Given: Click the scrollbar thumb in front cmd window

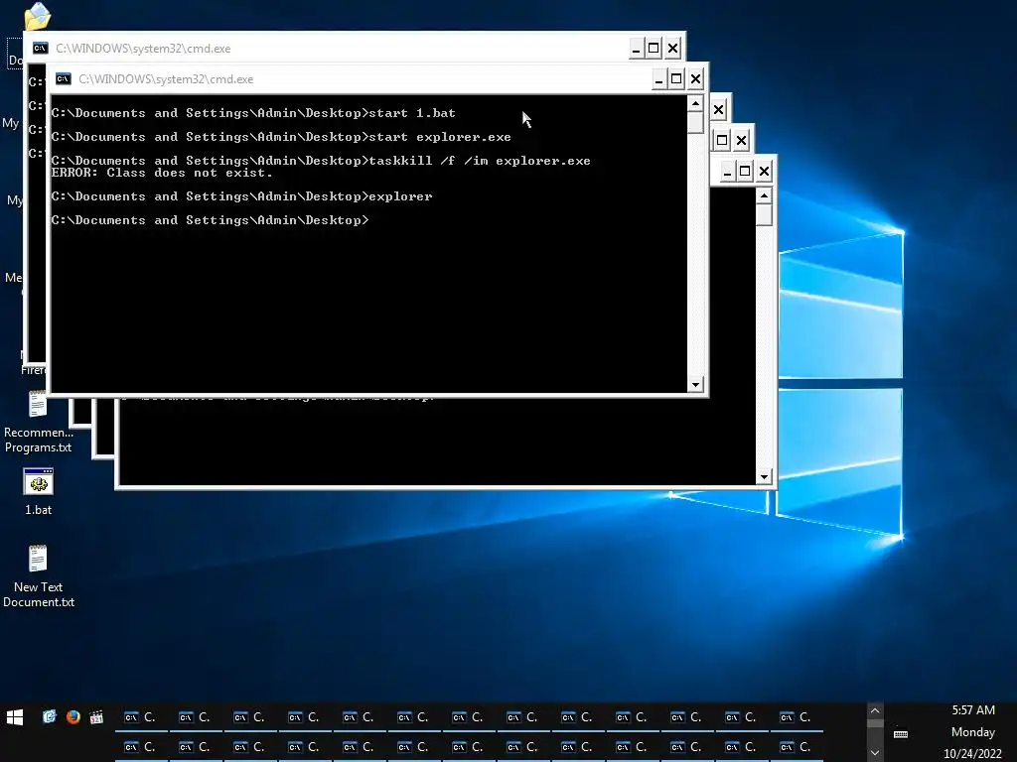Looking at the screenshot, I should point(695,122).
